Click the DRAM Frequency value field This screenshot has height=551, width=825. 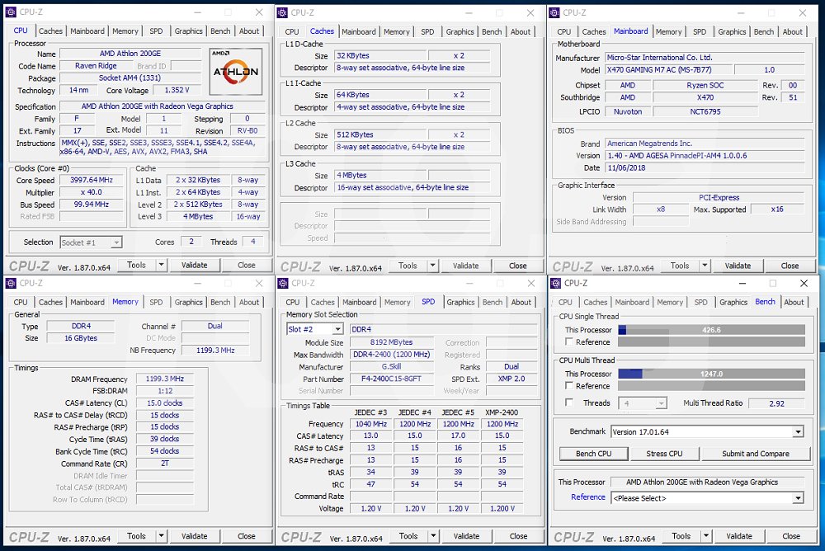(x=165, y=379)
